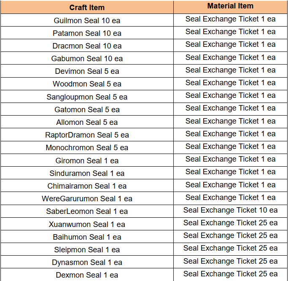Image resolution: width=288 pixels, height=281 pixels.
Task: Click the Woodmon Seal 5 ea row
Action: [x=87, y=84]
